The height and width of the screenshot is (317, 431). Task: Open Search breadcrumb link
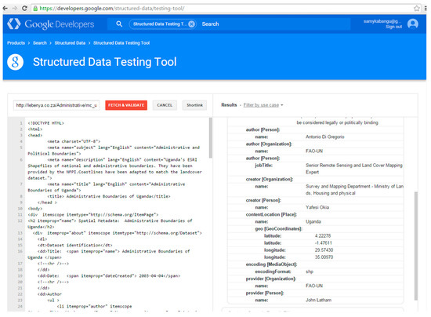click(x=40, y=43)
